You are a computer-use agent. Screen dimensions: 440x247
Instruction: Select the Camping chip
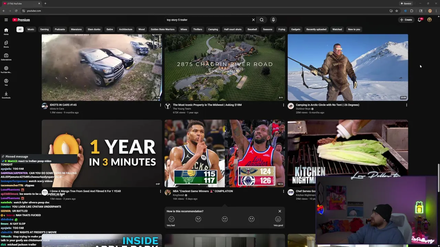tap(213, 29)
